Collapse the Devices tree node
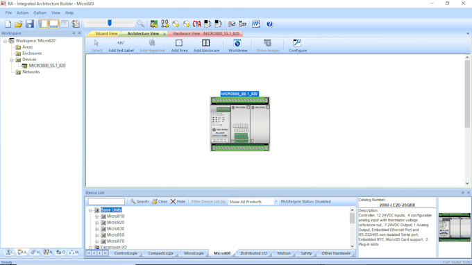 (12, 60)
